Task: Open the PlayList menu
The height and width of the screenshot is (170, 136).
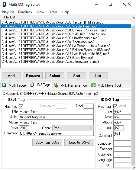Action: pyautogui.click(x=8, y=12)
